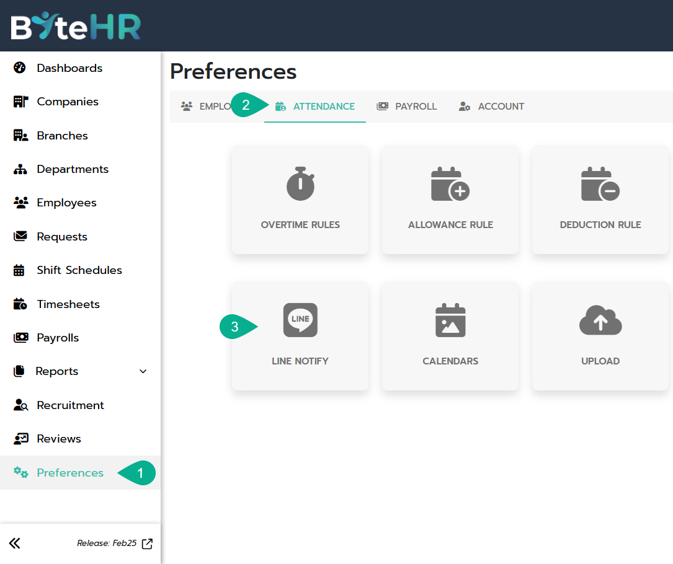Image resolution: width=673 pixels, height=564 pixels.
Task: Click the ByteHR logo
Action: tap(76, 26)
